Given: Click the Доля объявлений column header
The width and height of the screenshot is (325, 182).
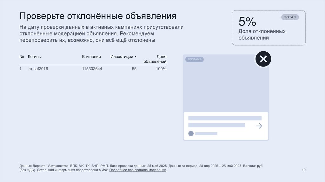Looking at the screenshot, I should coord(158,59).
